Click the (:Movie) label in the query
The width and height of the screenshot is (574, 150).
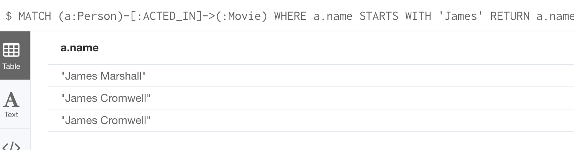(x=241, y=16)
